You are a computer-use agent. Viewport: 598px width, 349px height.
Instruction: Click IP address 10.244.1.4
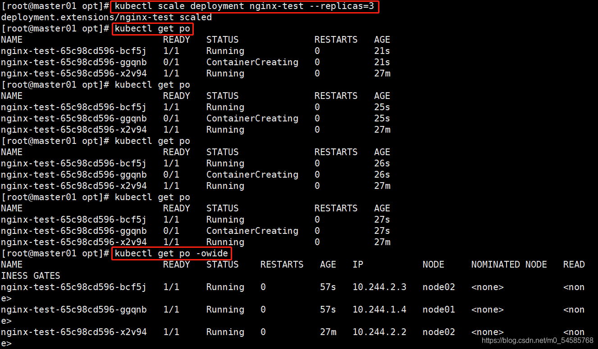(379, 309)
